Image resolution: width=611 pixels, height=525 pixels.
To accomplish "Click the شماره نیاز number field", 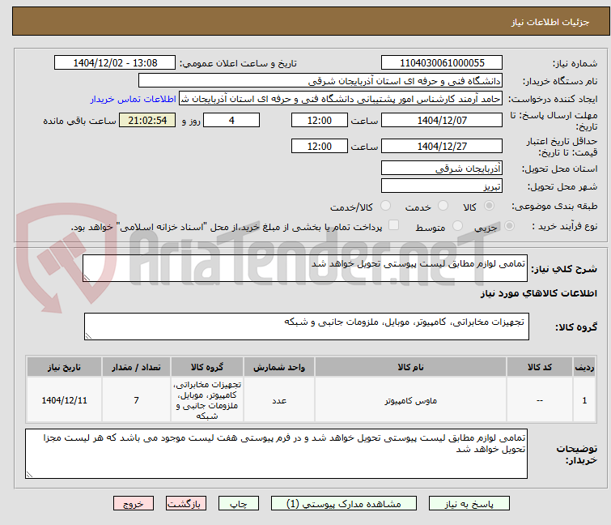I will 442,63.
